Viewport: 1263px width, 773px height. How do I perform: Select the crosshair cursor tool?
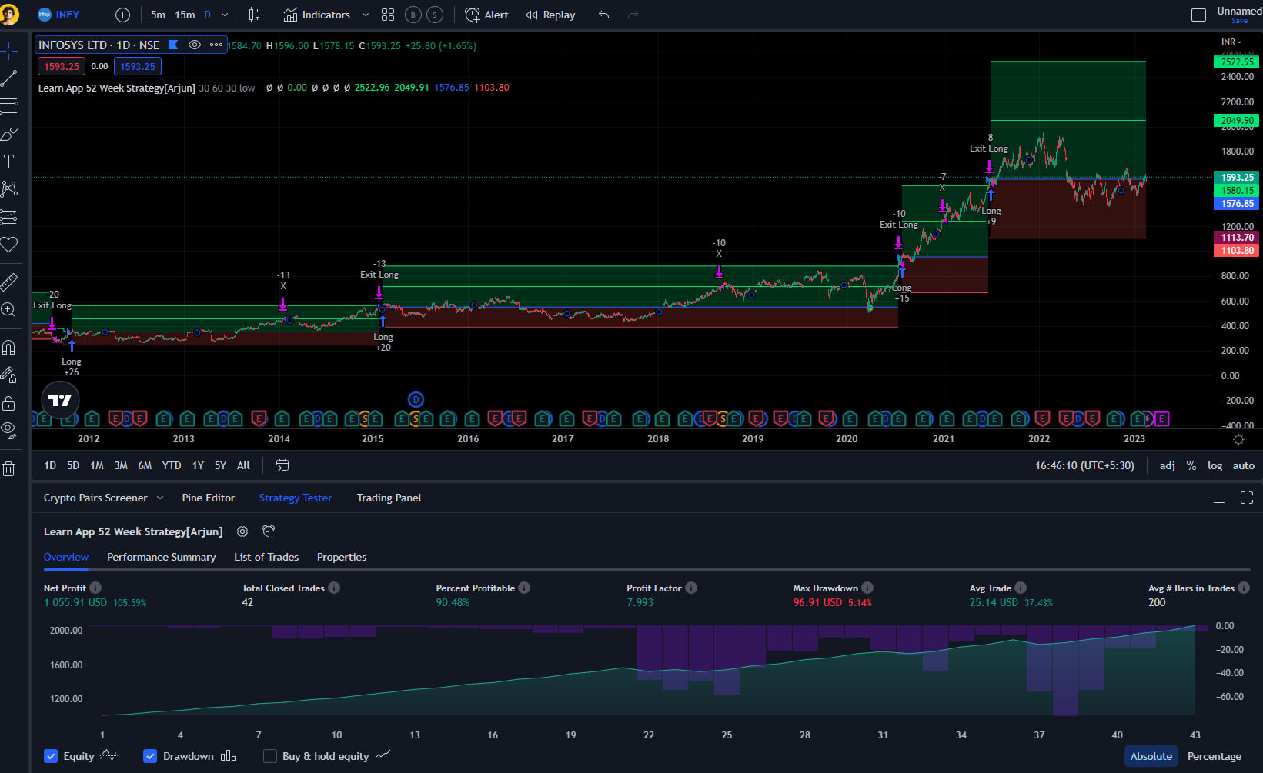(x=10, y=51)
